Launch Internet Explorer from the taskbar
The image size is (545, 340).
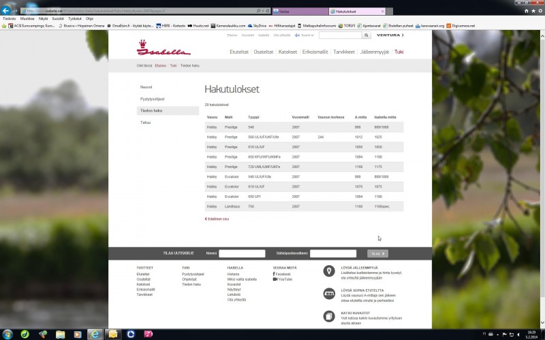click(95, 334)
